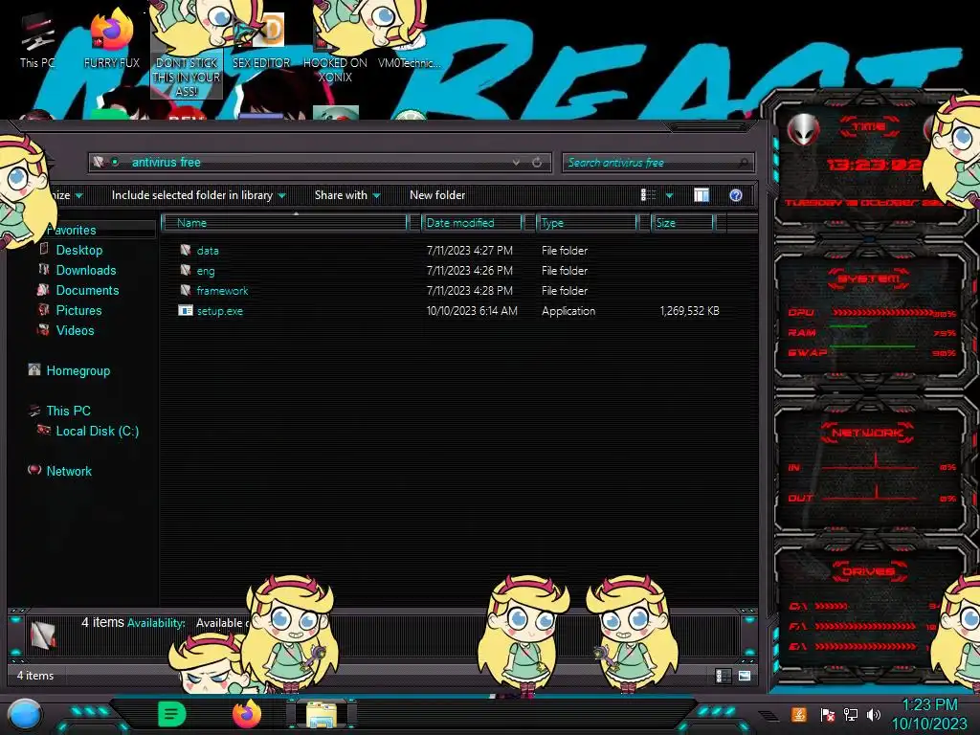Viewport: 980px width, 735px height.
Task: Open network status tray icon
Action: pyautogui.click(x=850, y=714)
